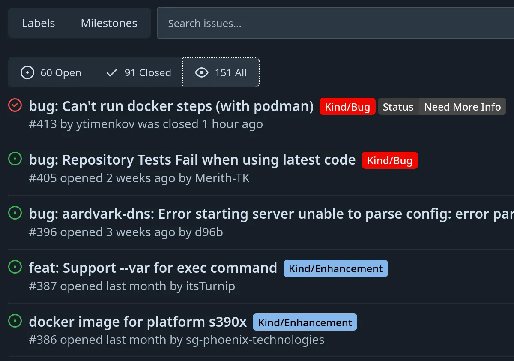Click the closed issue icon beside #413
Viewport: 514px width, 361px height.
[15, 105]
